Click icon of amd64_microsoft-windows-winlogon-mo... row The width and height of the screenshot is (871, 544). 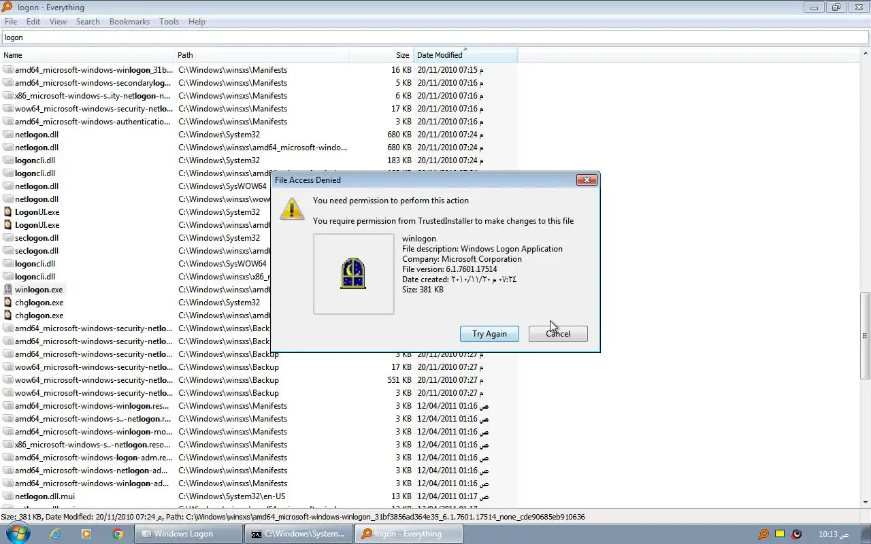click(x=8, y=432)
